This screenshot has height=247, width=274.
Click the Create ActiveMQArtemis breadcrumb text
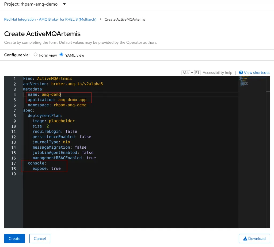[x=125, y=19]
